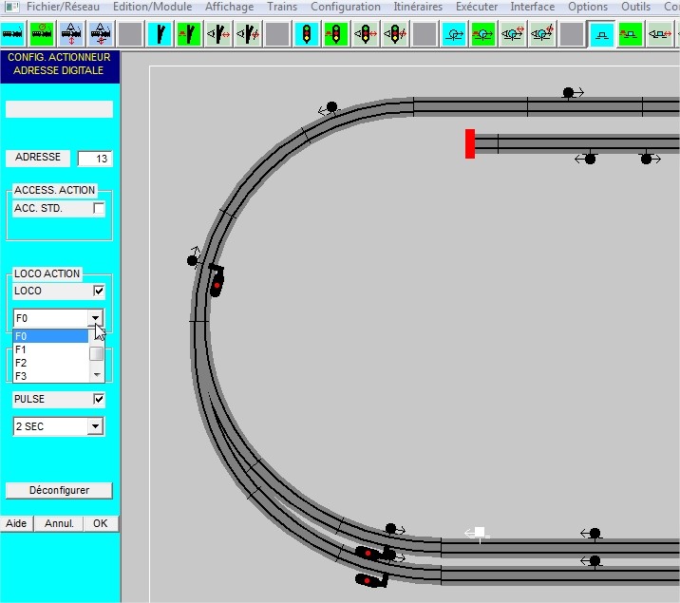Collapse the F0 function dropdown arrow

tap(95, 318)
